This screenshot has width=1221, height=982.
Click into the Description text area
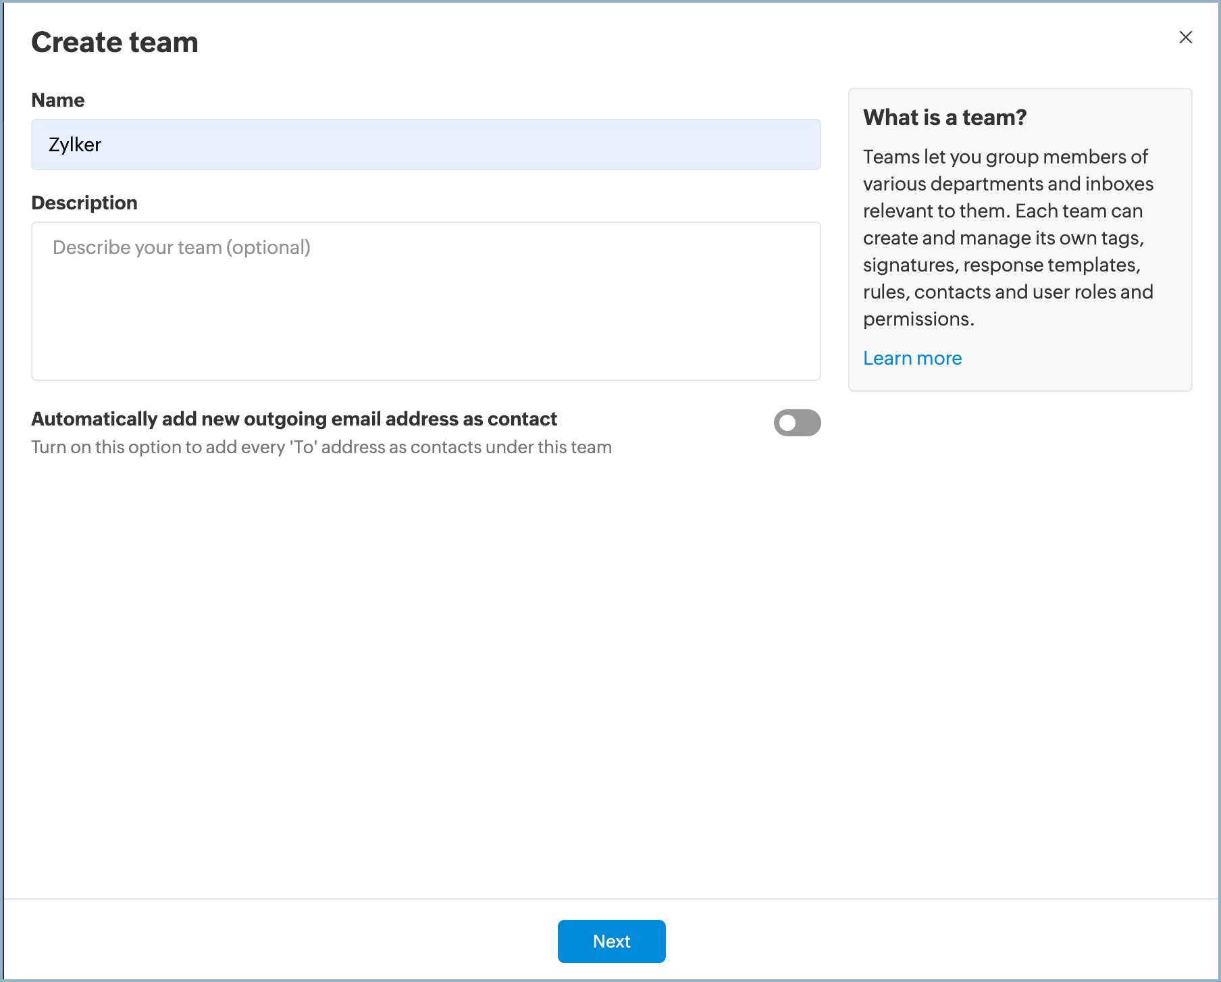pos(425,301)
